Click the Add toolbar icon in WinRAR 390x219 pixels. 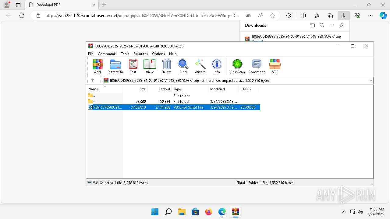[x=97, y=66]
